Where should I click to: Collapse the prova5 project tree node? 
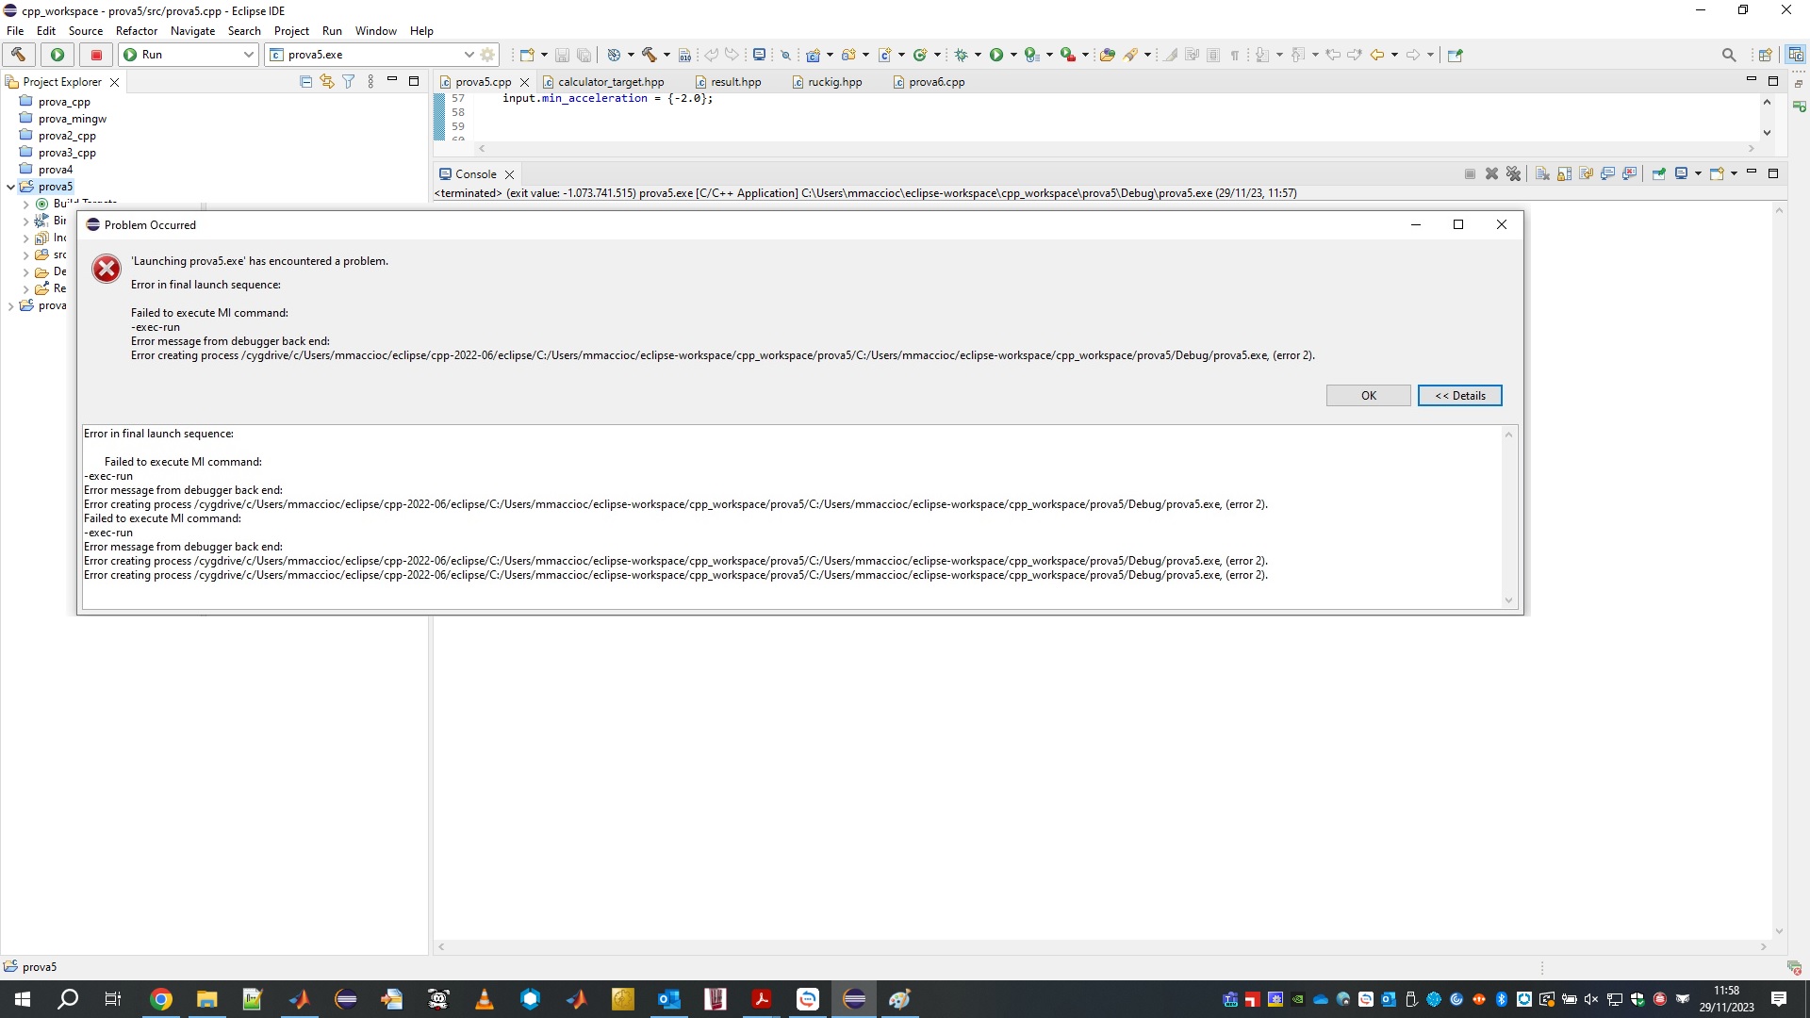(10, 187)
